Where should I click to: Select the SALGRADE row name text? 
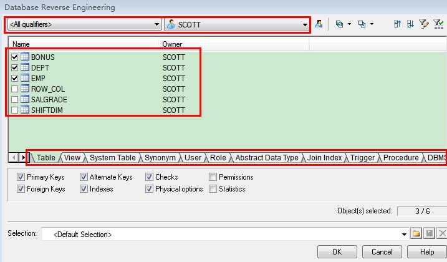[x=49, y=100]
